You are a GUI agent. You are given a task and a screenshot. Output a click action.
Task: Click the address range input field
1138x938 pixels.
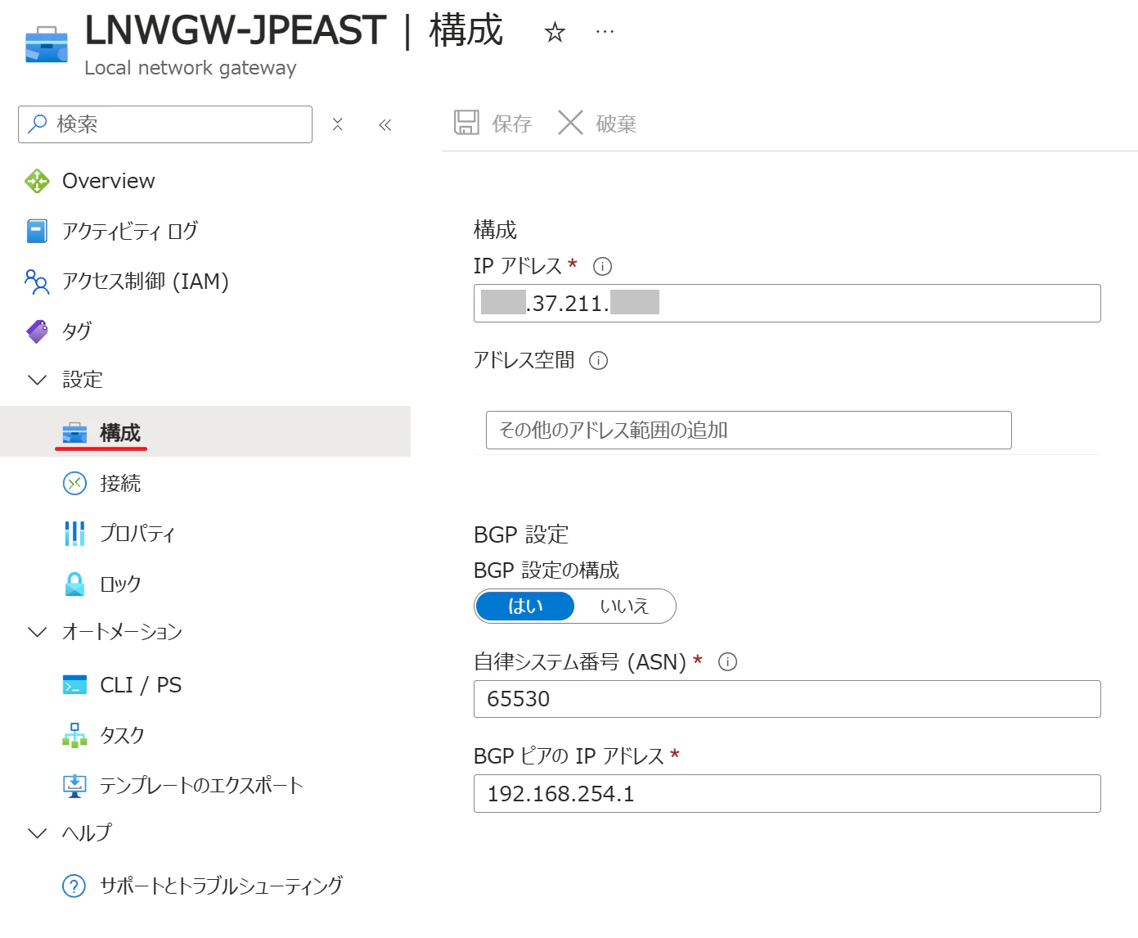(749, 431)
